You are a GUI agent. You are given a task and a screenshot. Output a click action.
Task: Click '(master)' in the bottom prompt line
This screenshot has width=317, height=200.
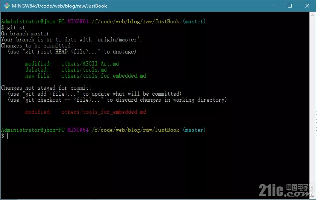tap(194, 130)
